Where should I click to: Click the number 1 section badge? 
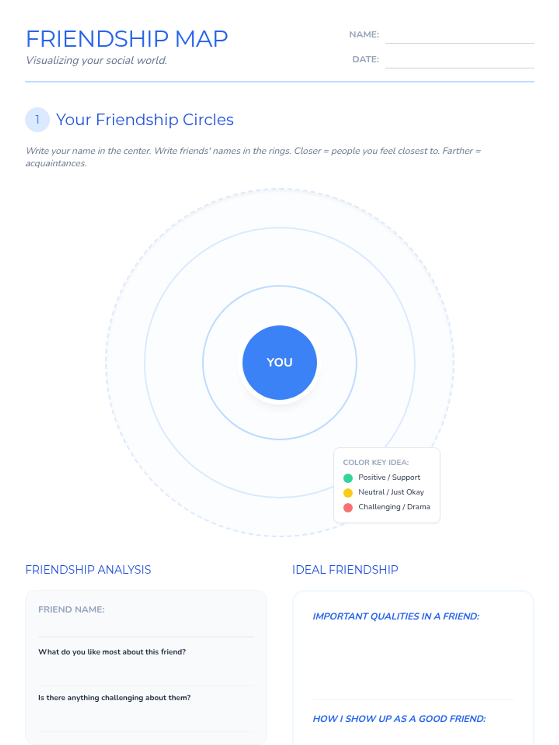tap(37, 120)
